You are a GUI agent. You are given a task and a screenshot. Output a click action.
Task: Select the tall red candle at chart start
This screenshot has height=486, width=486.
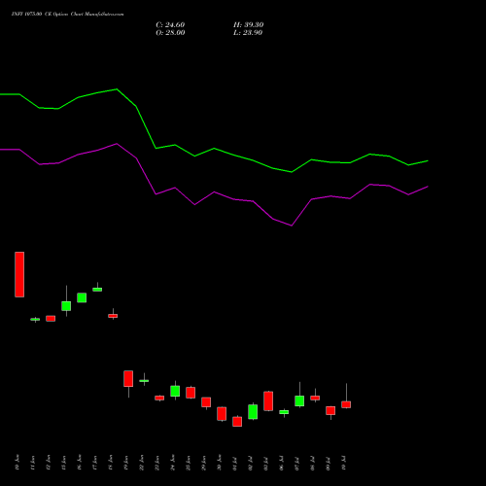(19, 274)
